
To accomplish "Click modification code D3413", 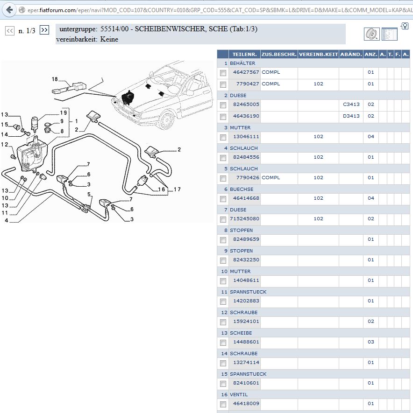I will pyautogui.click(x=351, y=116).
